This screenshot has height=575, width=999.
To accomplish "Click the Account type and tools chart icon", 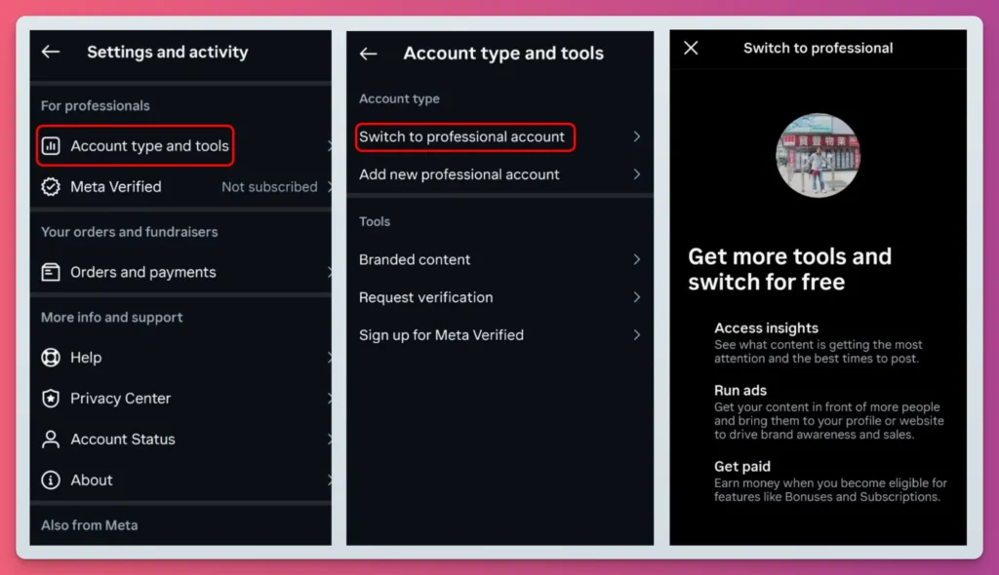I will (x=51, y=146).
